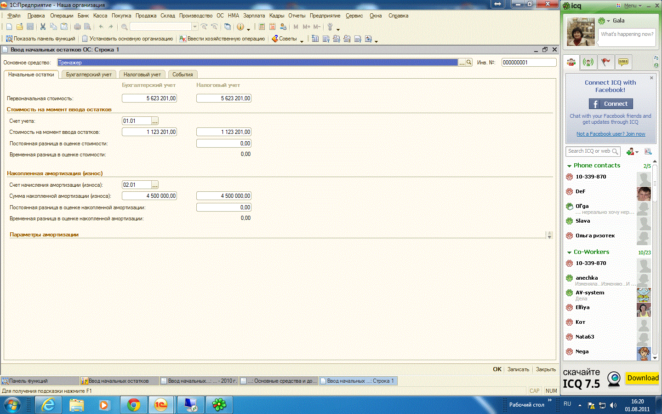Open the ICQ Menu dropdown
The image size is (662, 414).
pyautogui.click(x=632, y=6)
